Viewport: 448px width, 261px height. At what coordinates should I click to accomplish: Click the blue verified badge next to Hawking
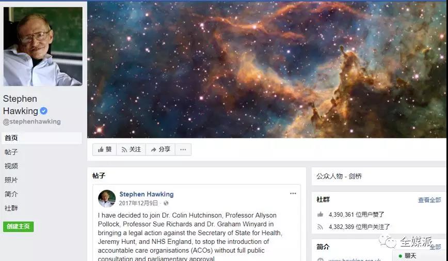tap(43, 111)
